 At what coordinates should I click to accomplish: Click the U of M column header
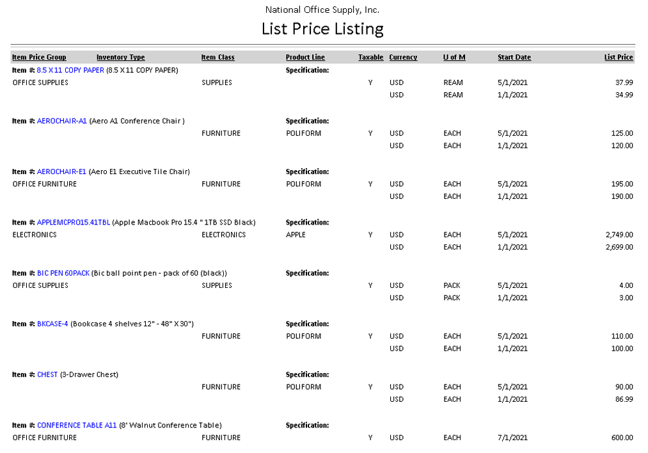(x=454, y=58)
